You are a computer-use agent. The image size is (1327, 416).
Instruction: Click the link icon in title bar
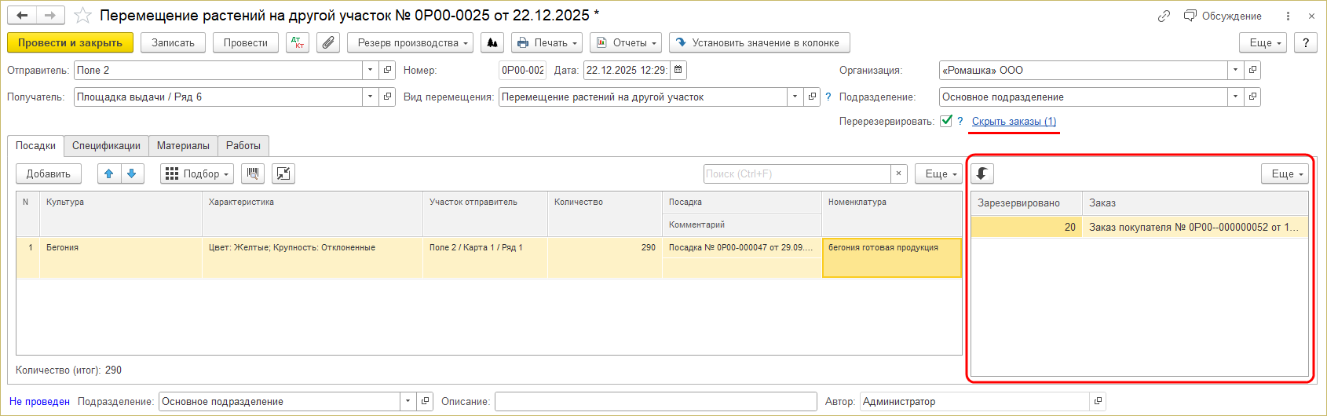pos(1164,16)
